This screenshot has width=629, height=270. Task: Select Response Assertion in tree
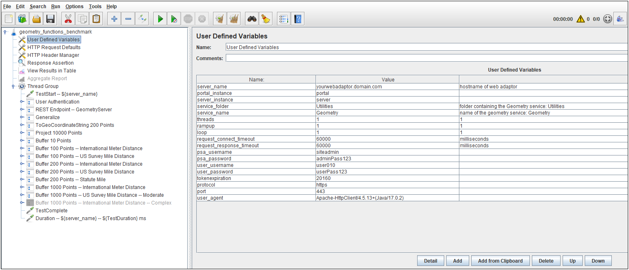(50, 63)
